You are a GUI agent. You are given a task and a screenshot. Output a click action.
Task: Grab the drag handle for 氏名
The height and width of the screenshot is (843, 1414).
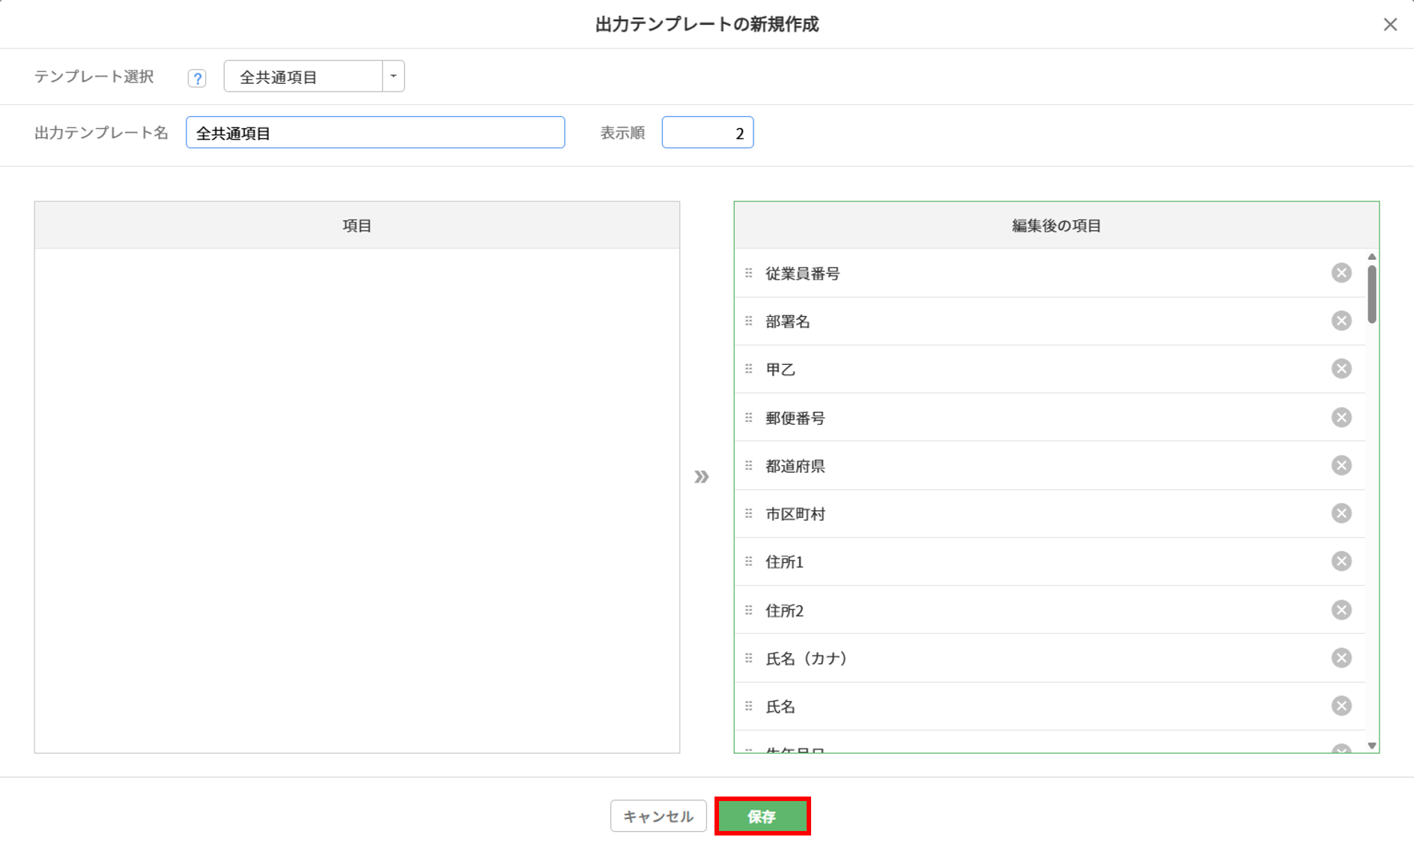748,706
